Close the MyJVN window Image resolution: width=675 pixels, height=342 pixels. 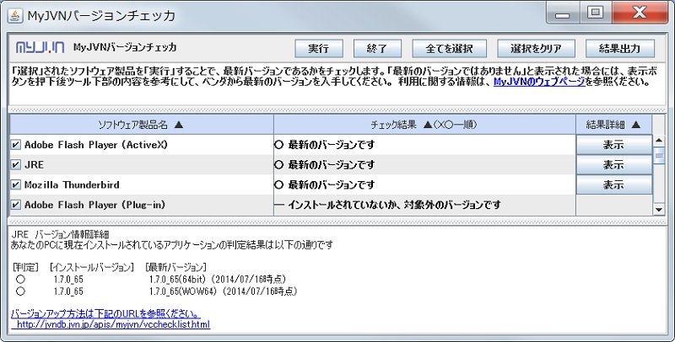[640, 13]
